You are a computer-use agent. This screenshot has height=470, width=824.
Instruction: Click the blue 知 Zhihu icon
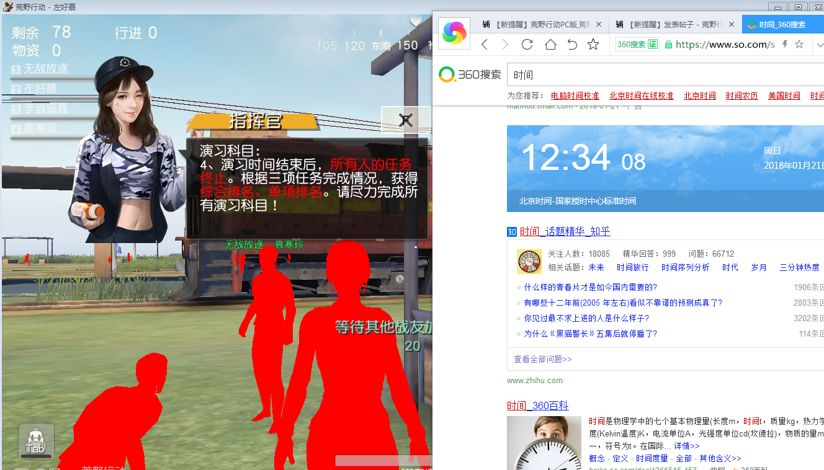512,232
